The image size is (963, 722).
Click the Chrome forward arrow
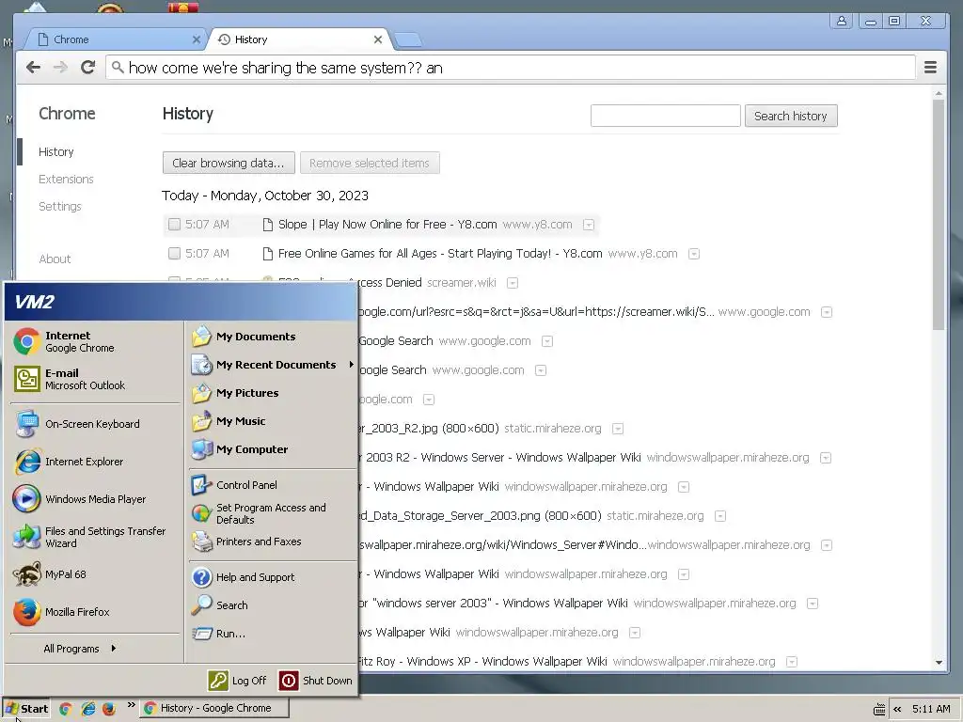tap(60, 68)
